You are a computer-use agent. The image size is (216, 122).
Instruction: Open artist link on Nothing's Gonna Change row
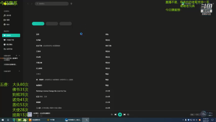click(108, 91)
